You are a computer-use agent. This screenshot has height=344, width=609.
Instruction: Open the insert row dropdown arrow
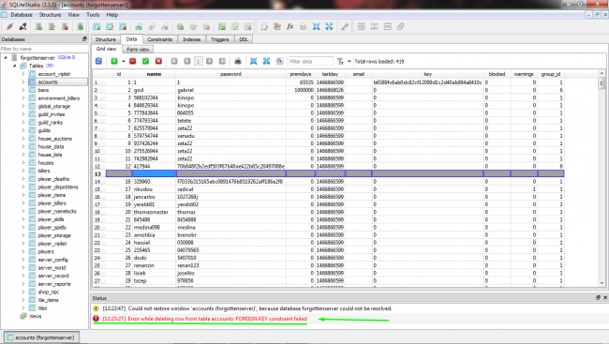pyautogui.click(x=123, y=62)
